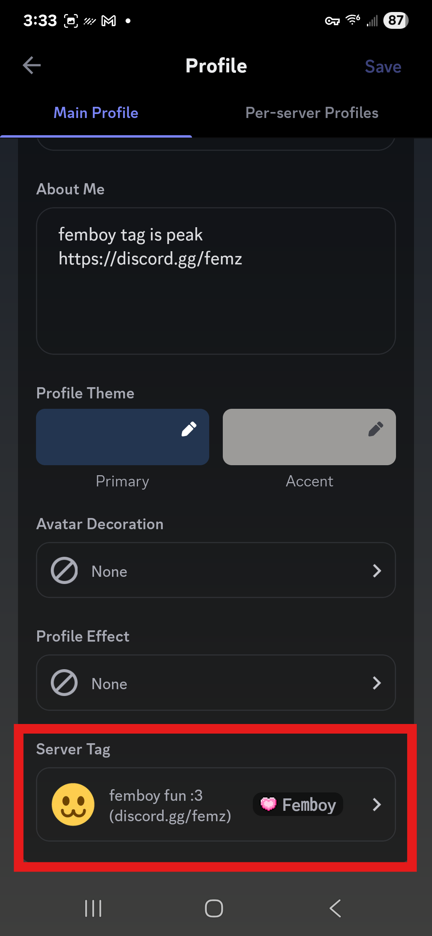Tap the yellow smiley server avatar
Screen dimensions: 432x936
pyautogui.click(x=73, y=804)
